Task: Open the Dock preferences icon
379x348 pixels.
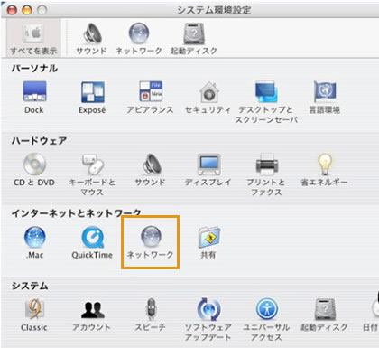Action: [x=34, y=97]
